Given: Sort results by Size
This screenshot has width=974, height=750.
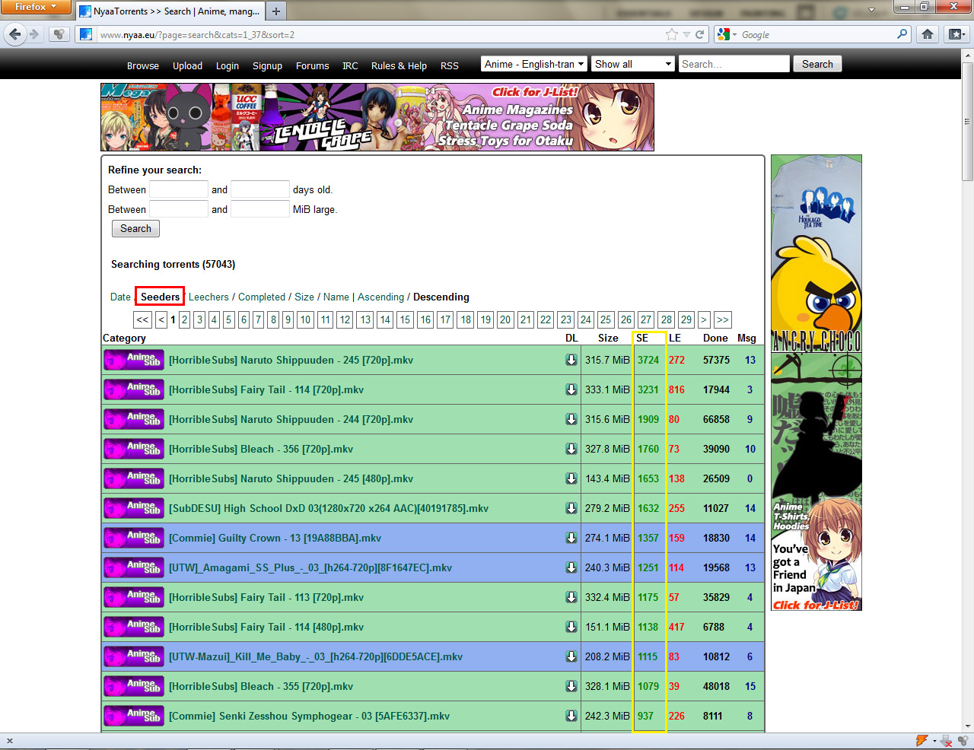Looking at the screenshot, I should coord(304,297).
